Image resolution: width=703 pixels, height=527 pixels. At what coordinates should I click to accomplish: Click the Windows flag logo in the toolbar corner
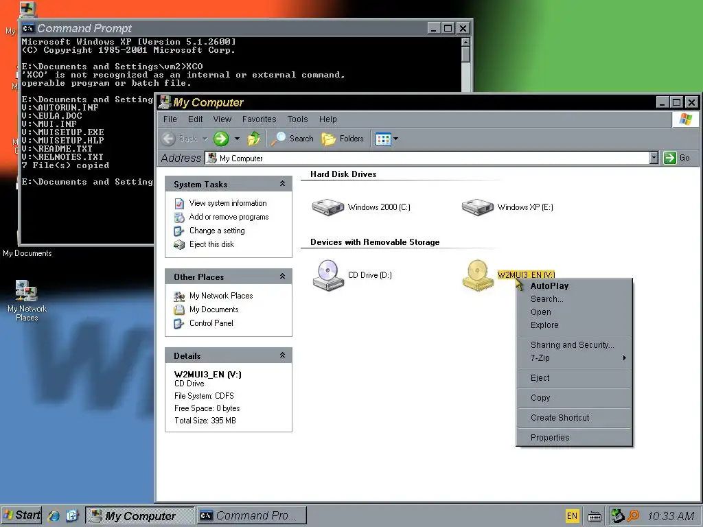click(686, 119)
